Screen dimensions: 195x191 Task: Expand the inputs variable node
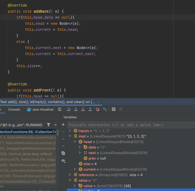[x=70, y=131]
